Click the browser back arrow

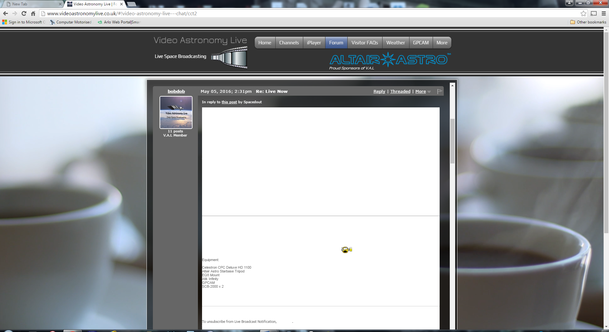(5, 13)
